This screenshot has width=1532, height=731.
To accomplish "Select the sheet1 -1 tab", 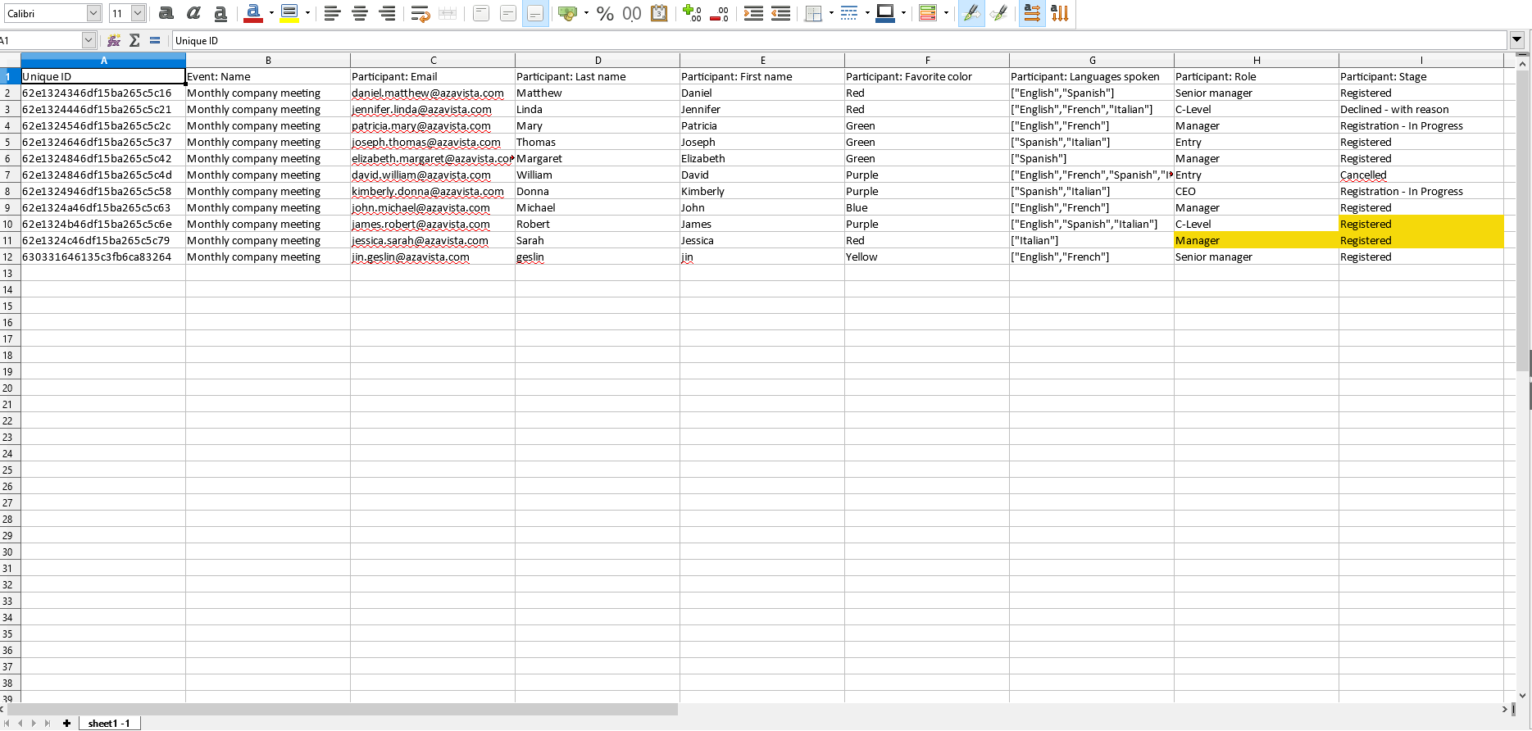I will 109,724.
